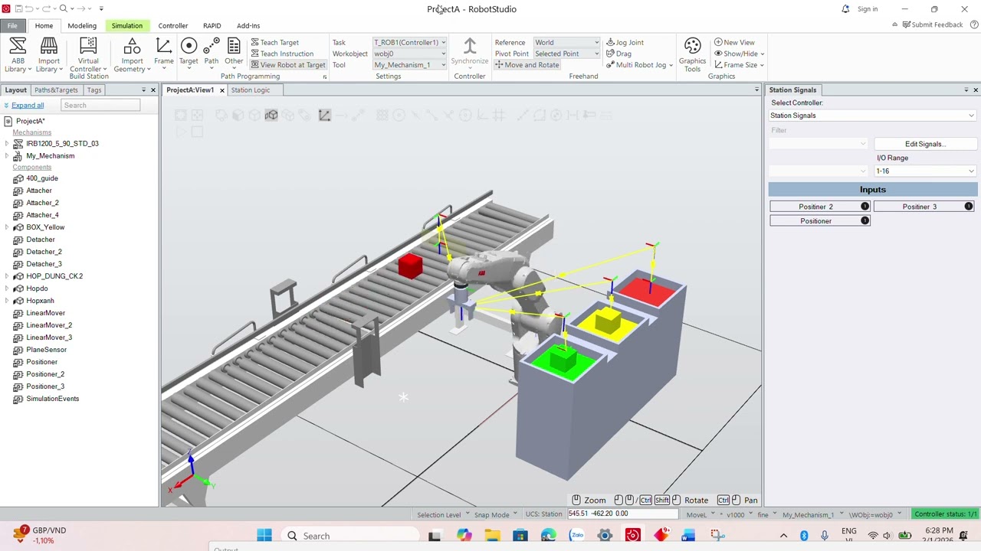Toggle the Positiner 3 input signal

924,207
